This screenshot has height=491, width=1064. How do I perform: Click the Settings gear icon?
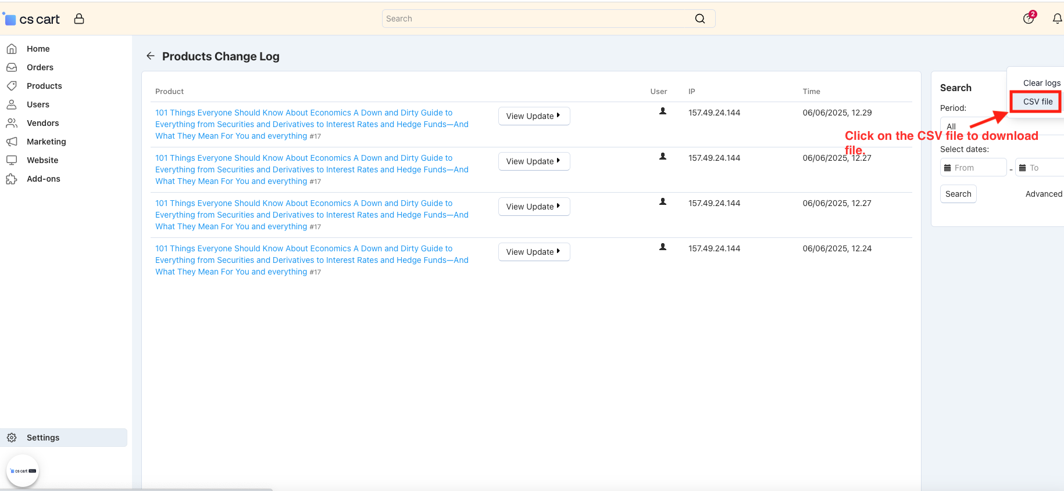tap(12, 438)
